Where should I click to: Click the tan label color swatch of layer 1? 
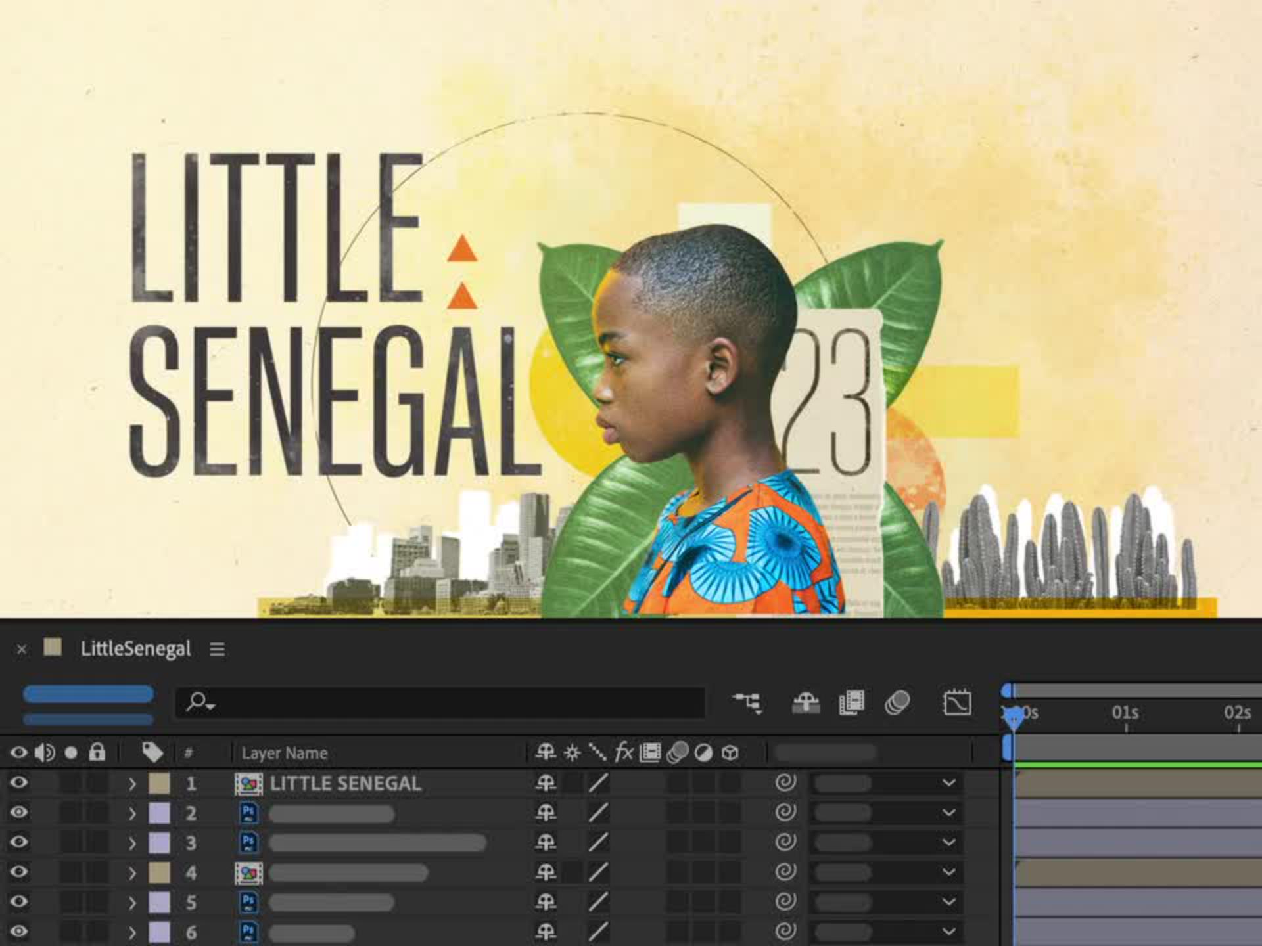(159, 783)
